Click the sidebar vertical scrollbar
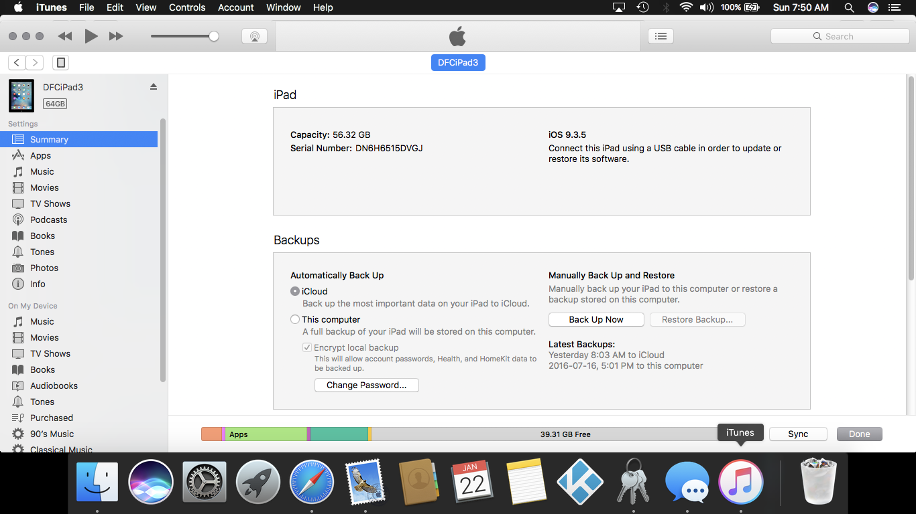The width and height of the screenshot is (916, 514). point(163,251)
